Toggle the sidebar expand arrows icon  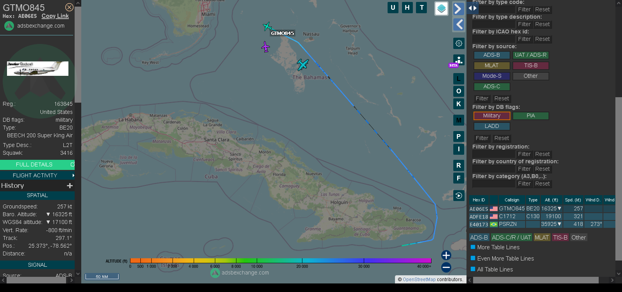tap(472, 8)
